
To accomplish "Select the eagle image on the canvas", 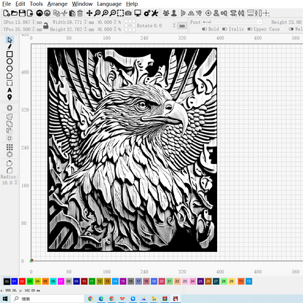I will pyautogui.click(x=132, y=150).
